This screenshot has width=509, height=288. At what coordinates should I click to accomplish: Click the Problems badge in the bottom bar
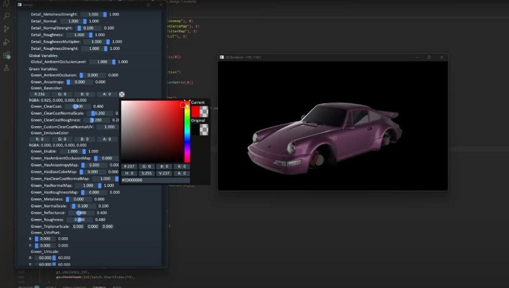point(36,287)
